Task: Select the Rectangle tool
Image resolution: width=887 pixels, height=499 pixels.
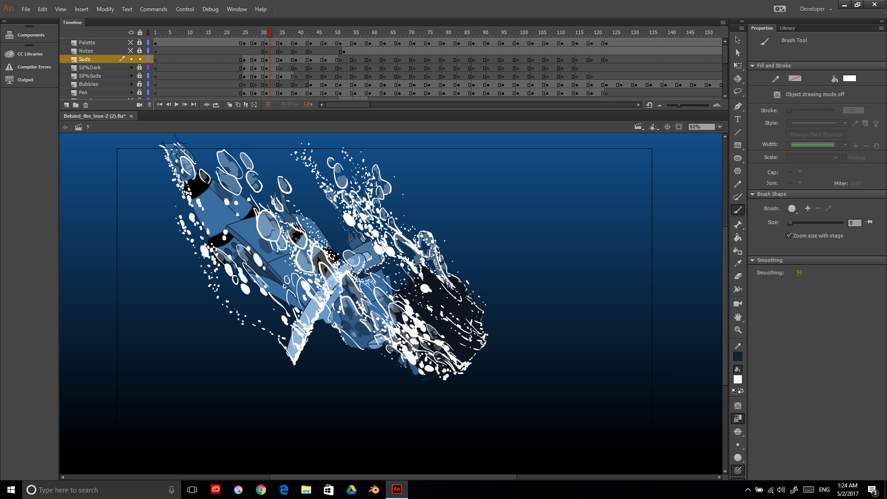Action: [x=738, y=145]
